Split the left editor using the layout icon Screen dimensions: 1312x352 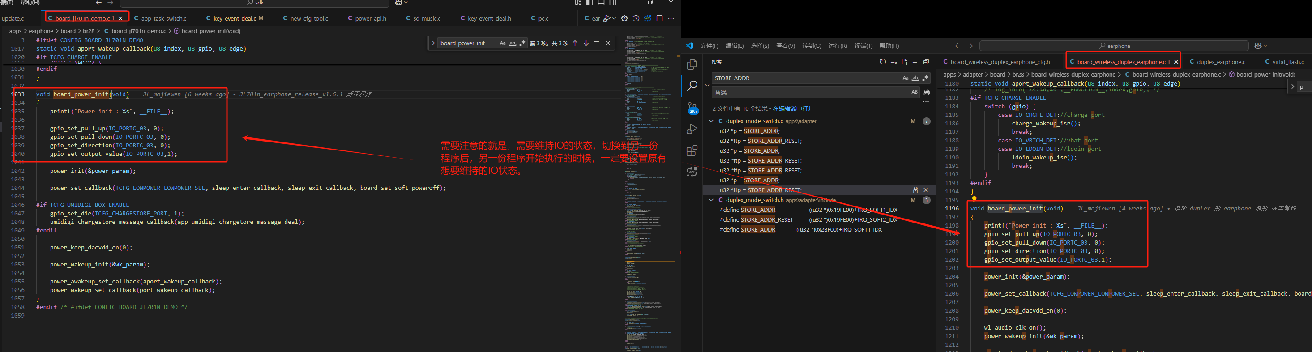click(659, 18)
